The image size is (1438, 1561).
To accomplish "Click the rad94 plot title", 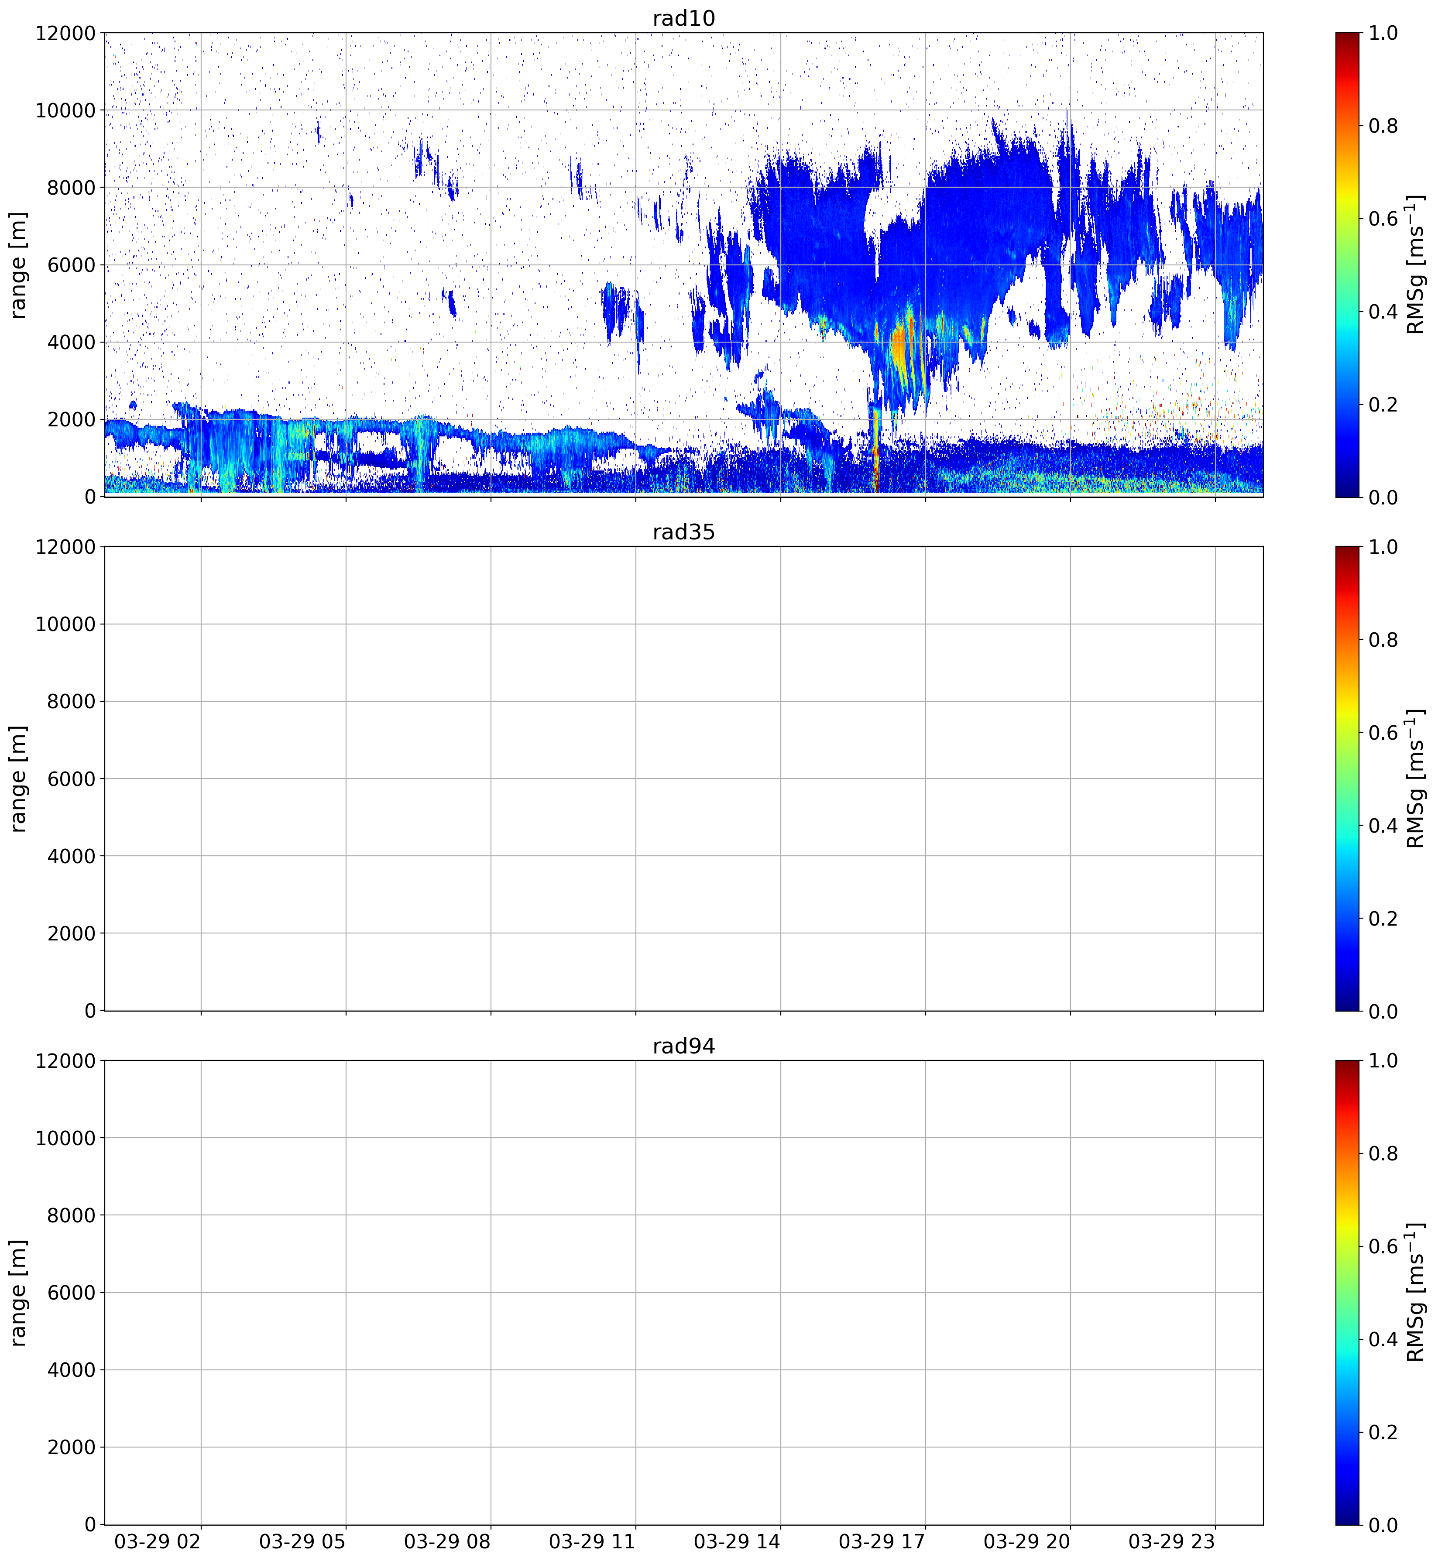I will coord(683,1046).
